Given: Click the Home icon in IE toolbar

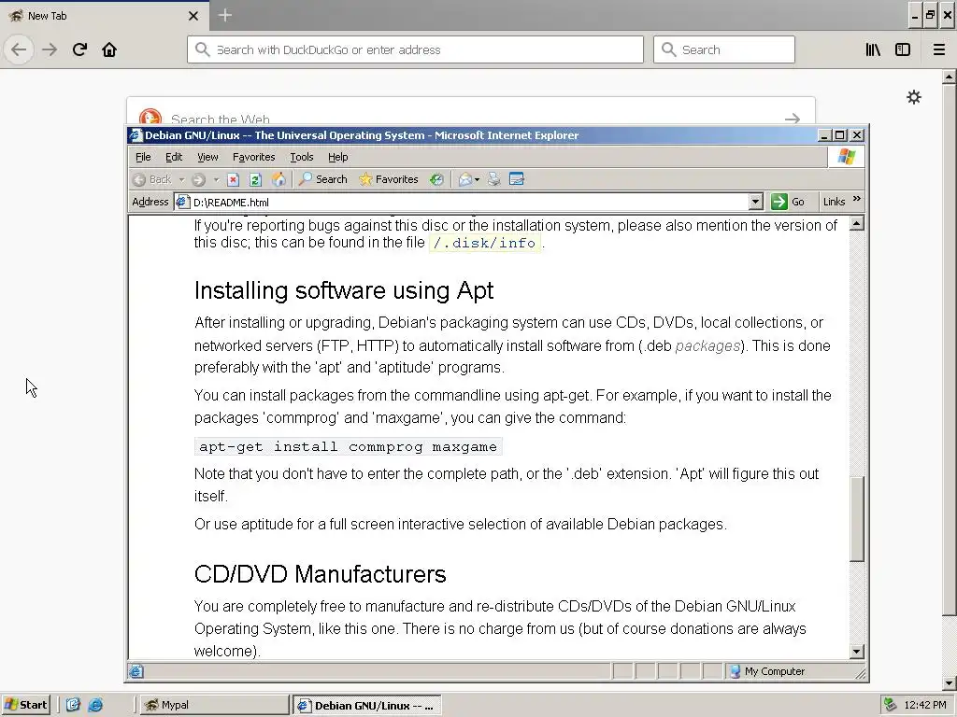Looking at the screenshot, I should pos(279,179).
